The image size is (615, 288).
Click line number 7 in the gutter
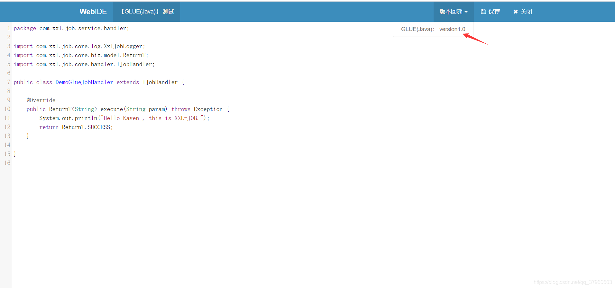9,82
